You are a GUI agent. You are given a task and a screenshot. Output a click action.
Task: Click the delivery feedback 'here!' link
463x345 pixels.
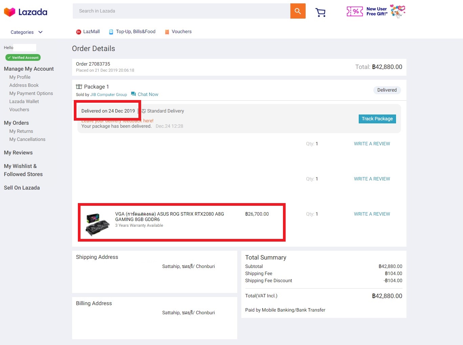(x=148, y=121)
